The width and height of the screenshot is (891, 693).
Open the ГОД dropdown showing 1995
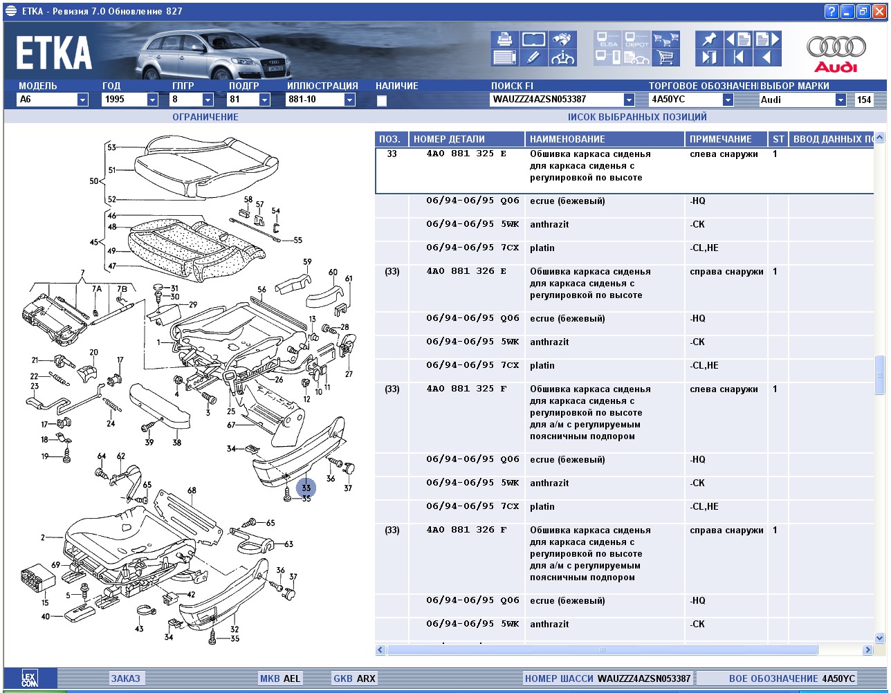(152, 100)
